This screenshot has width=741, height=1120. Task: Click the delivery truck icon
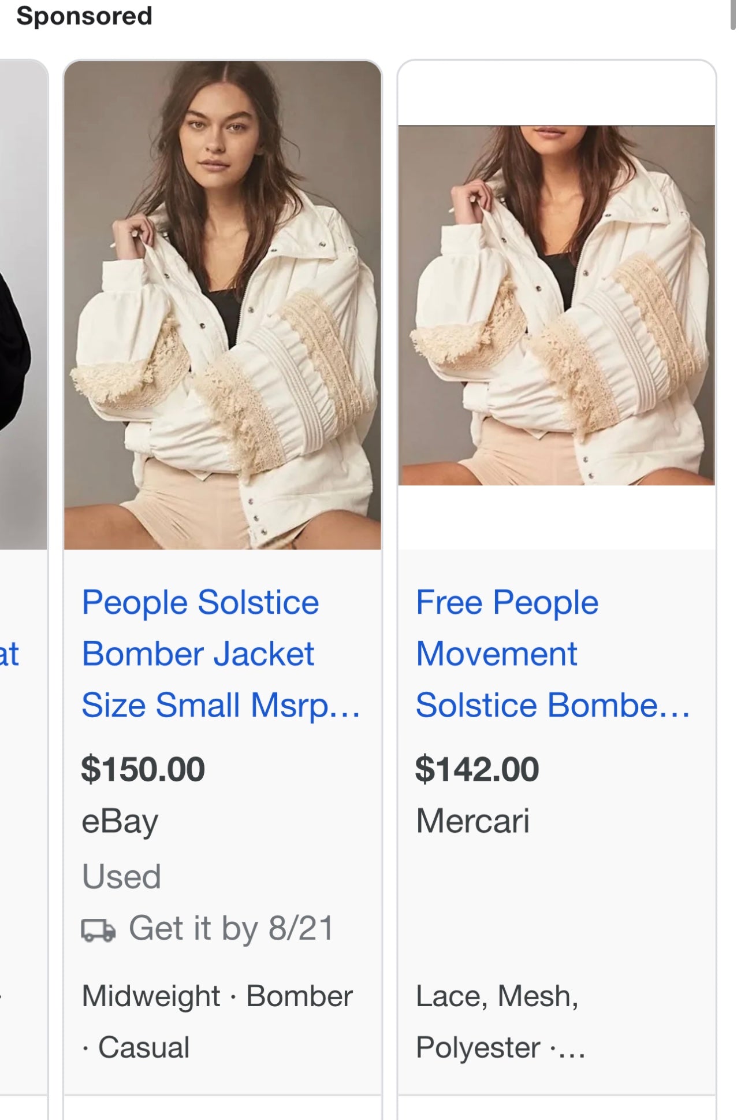[x=98, y=930]
